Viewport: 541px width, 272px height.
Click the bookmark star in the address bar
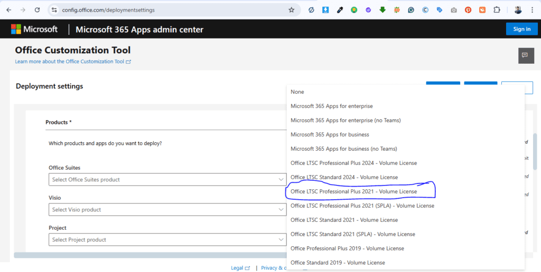tap(291, 10)
